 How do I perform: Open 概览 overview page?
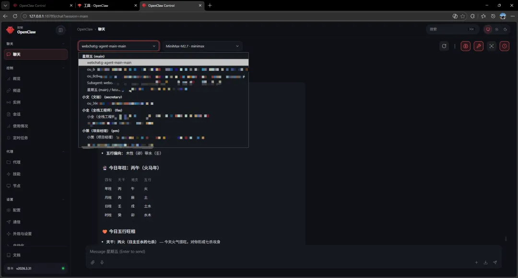35,79
